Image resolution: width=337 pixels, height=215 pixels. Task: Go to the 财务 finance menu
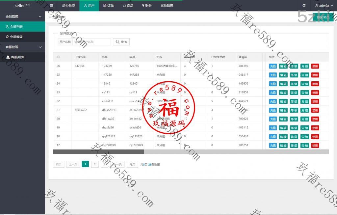tap(147, 6)
